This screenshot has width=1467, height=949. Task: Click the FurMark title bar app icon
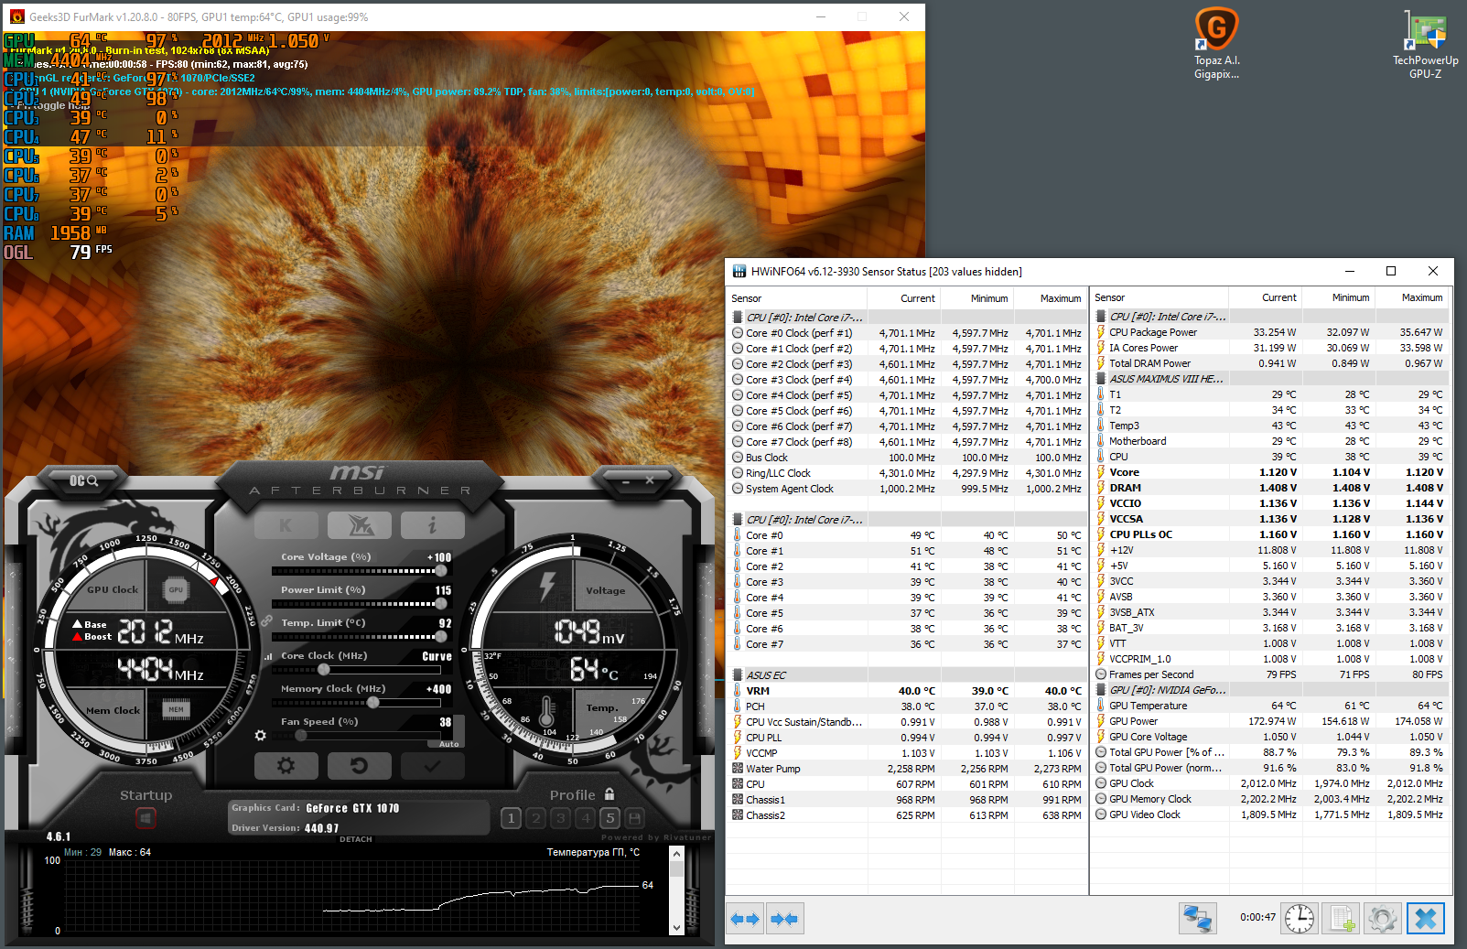click(16, 16)
